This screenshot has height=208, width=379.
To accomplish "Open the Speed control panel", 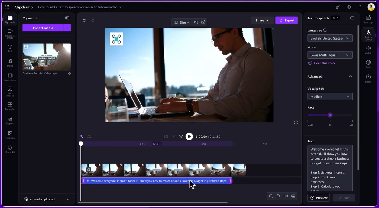I will click(368, 78).
